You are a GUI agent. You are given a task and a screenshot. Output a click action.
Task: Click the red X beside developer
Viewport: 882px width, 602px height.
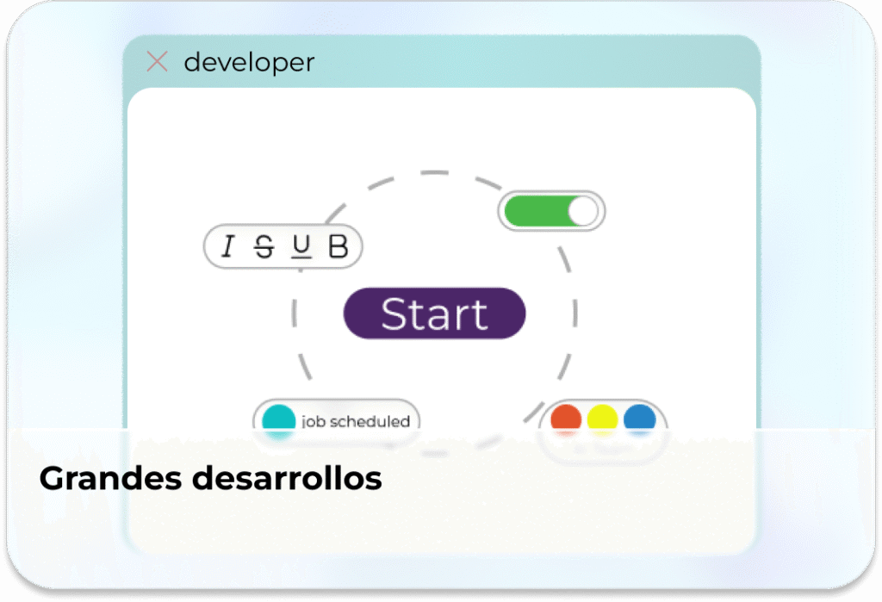click(157, 62)
